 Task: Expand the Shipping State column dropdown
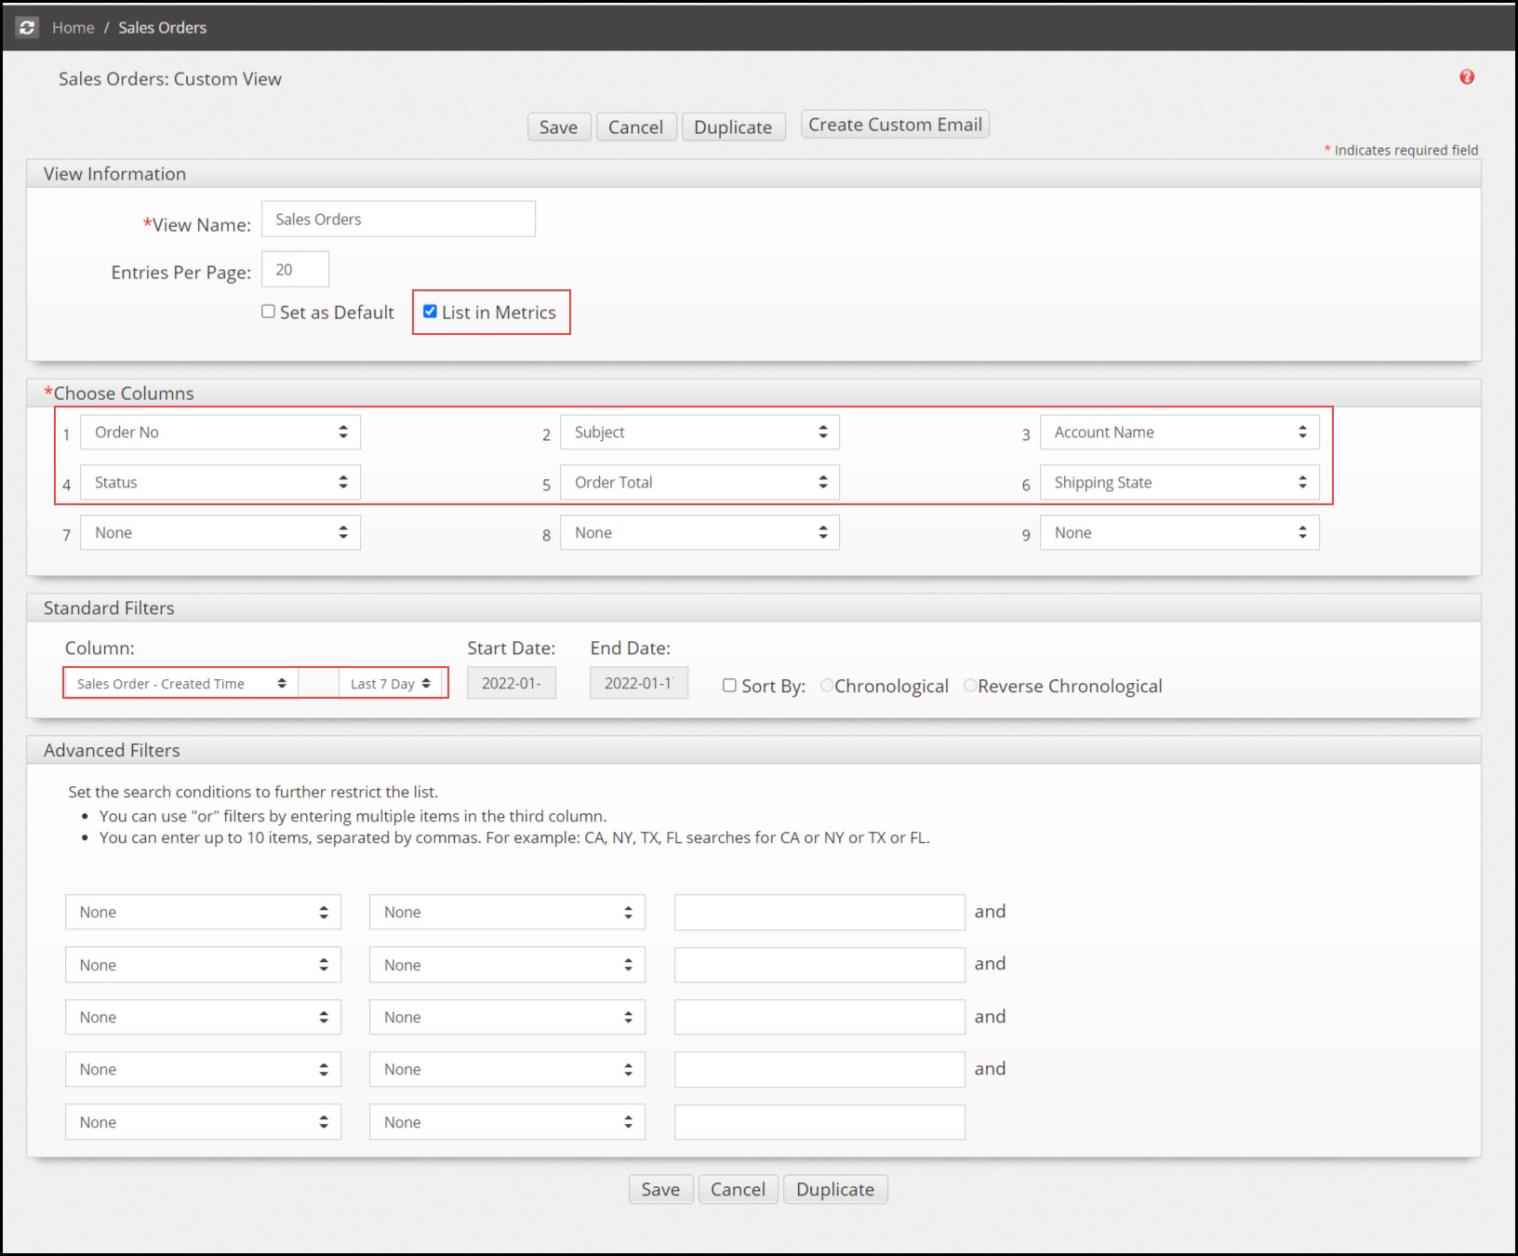pos(1178,483)
